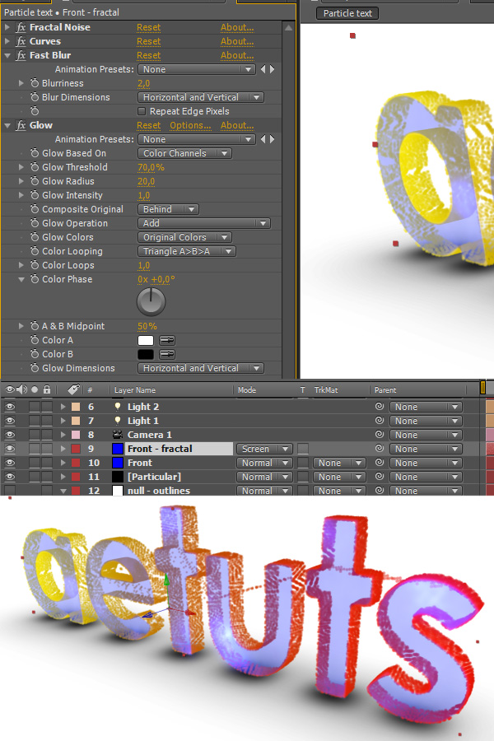
Task: Hide the Light 1 layer
Action: coord(10,421)
